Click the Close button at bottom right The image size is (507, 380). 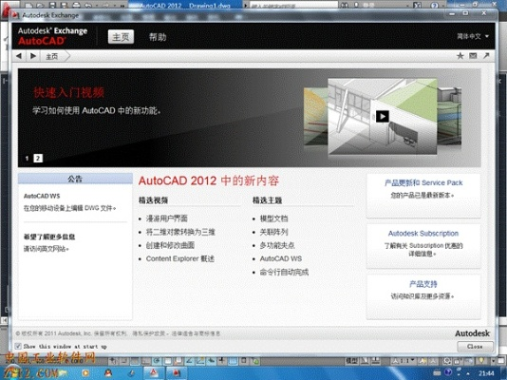(475, 347)
